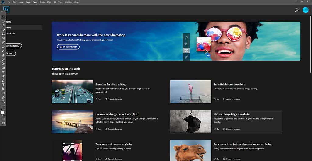Image resolution: width=312 pixels, height=161 pixels.
Task: Click the Open in Browser banner button
Action: [x=68, y=47]
